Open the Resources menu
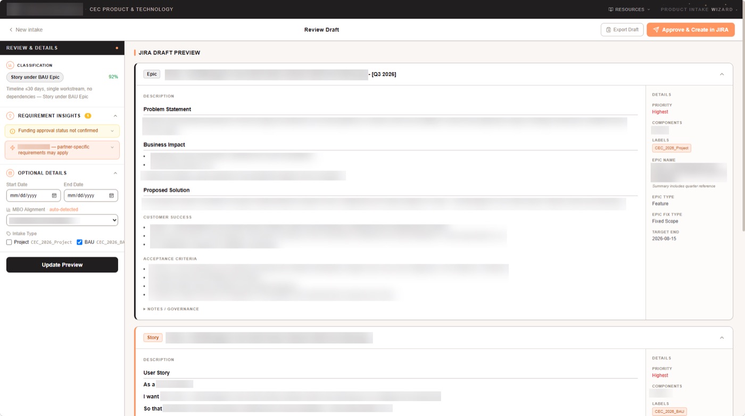 tap(629, 10)
